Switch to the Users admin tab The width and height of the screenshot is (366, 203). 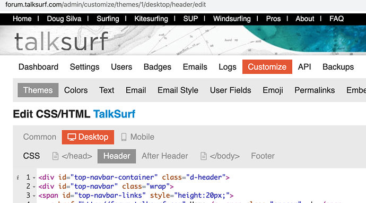pyautogui.click(x=121, y=67)
